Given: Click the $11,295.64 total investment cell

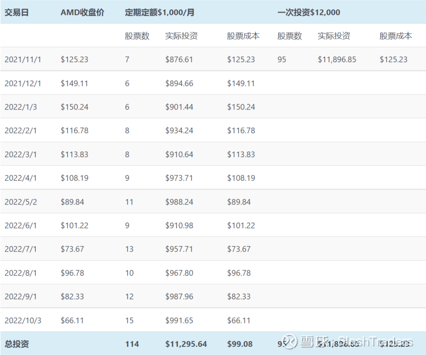Looking at the screenshot, I should click(186, 344).
